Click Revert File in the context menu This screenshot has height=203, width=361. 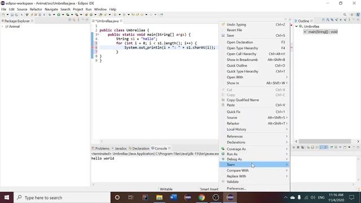tap(254, 30)
